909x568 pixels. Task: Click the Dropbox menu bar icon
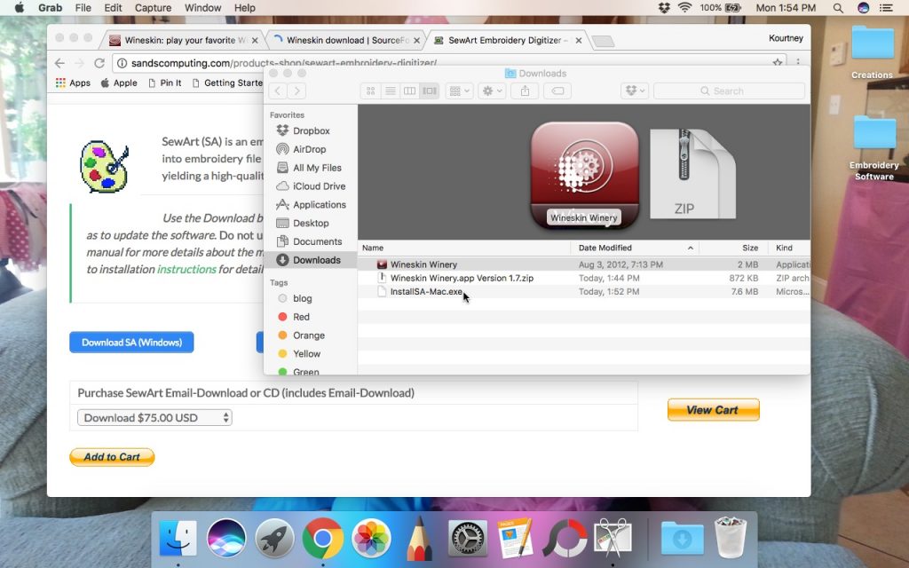(x=664, y=8)
